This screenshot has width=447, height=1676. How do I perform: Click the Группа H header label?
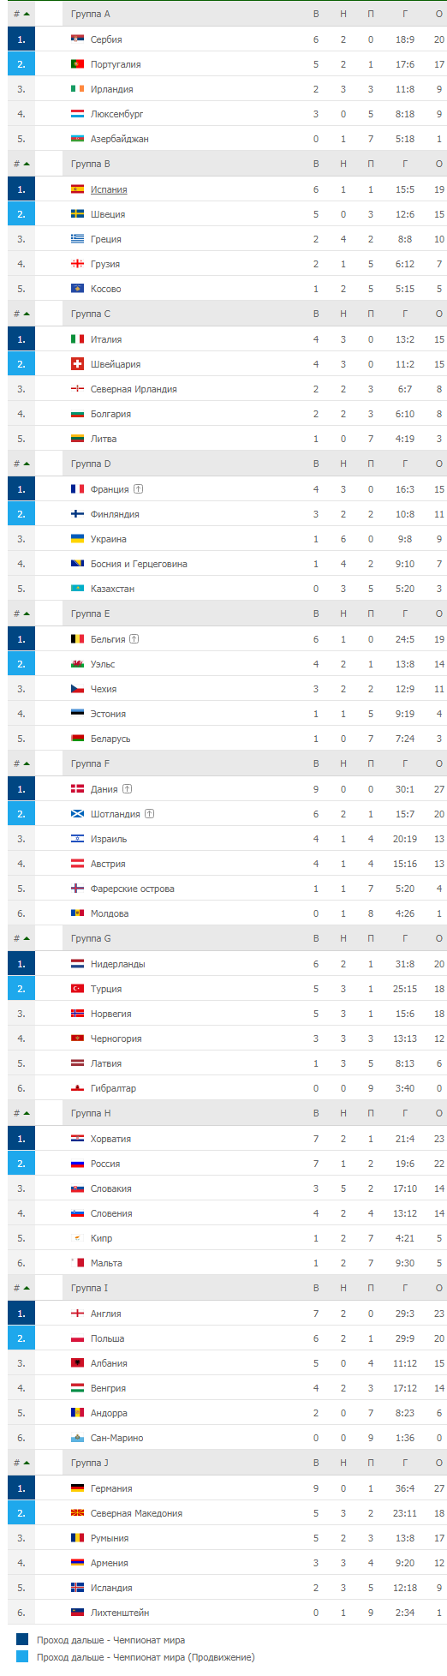(91, 1113)
